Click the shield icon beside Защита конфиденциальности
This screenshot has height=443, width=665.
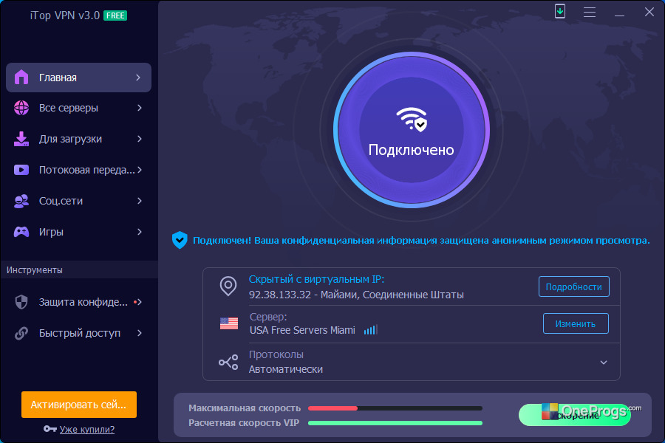click(x=21, y=302)
